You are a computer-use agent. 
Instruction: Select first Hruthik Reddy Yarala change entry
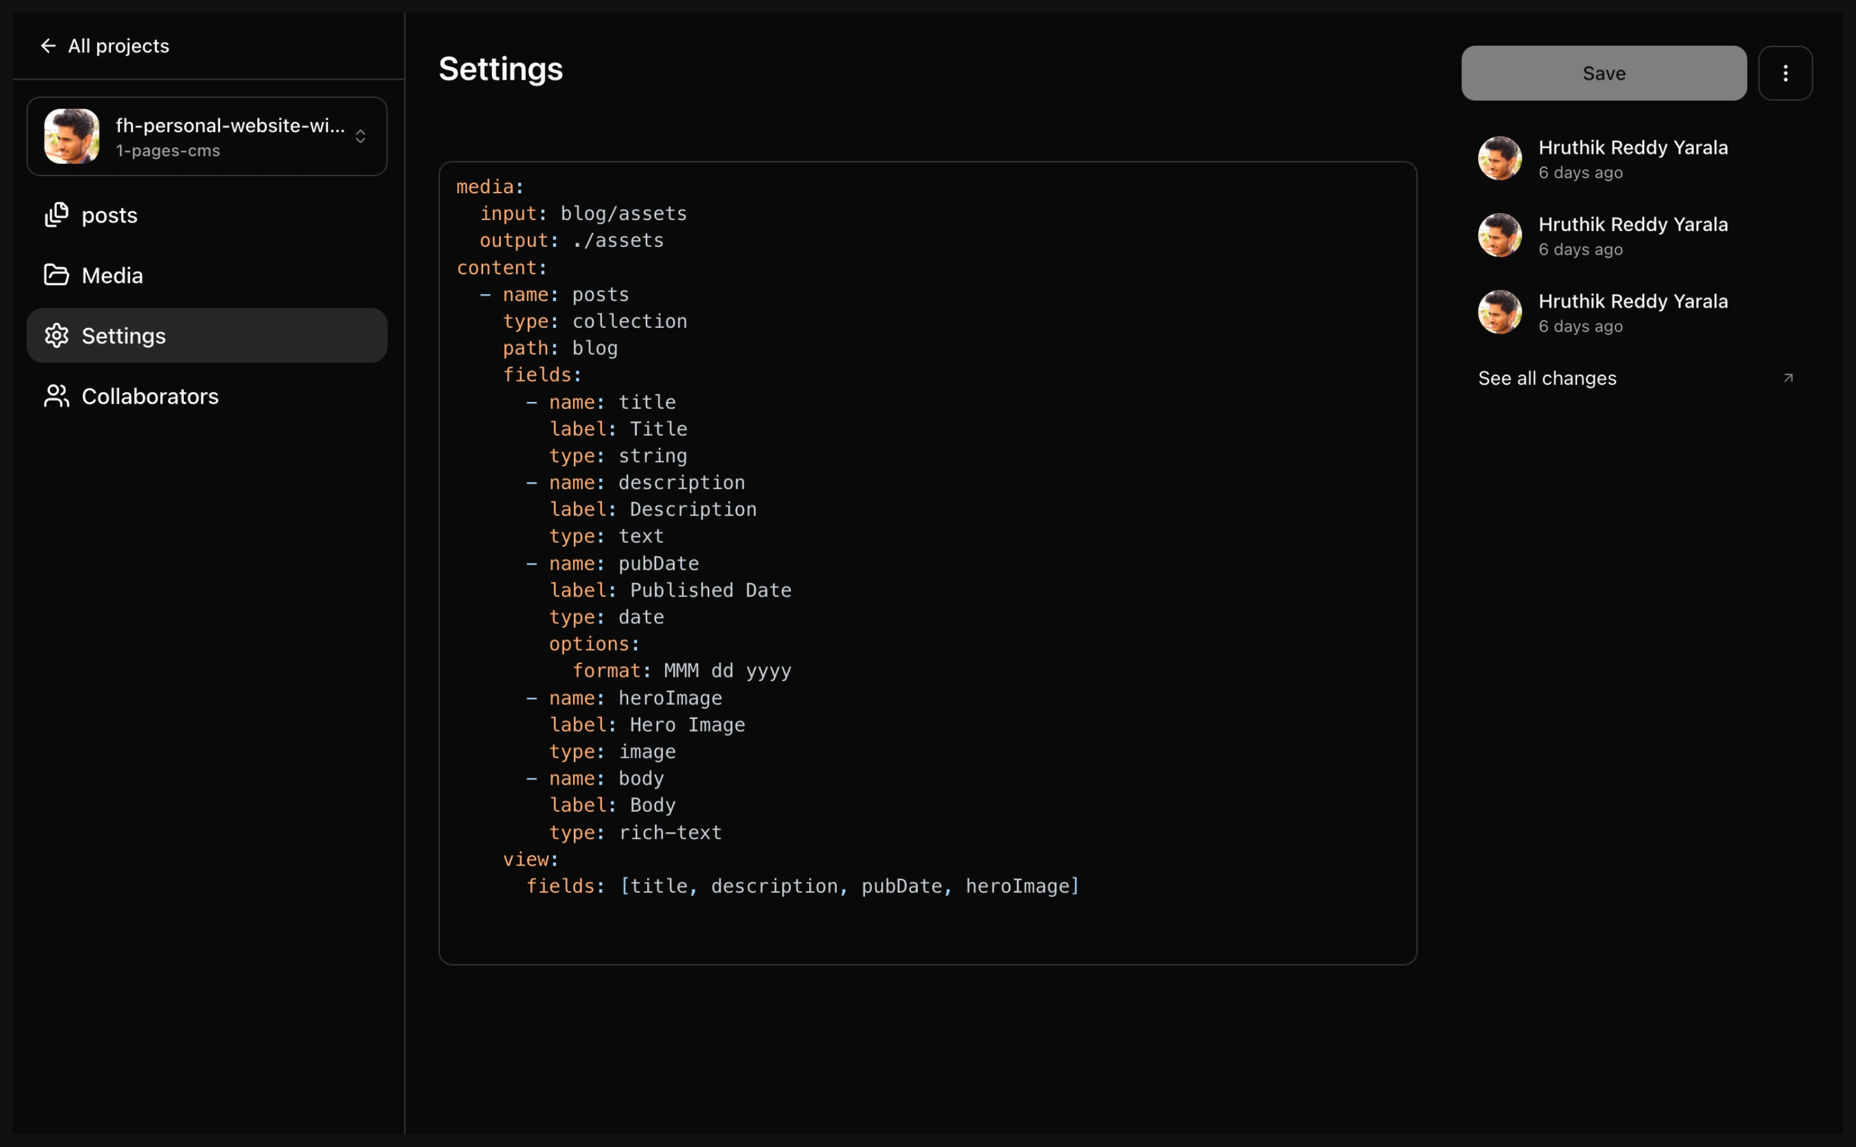(x=1632, y=159)
